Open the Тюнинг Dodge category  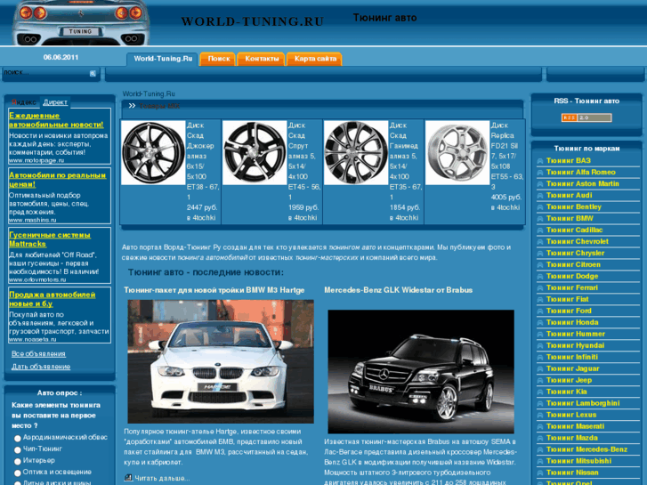pyautogui.click(x=572, y=276)
